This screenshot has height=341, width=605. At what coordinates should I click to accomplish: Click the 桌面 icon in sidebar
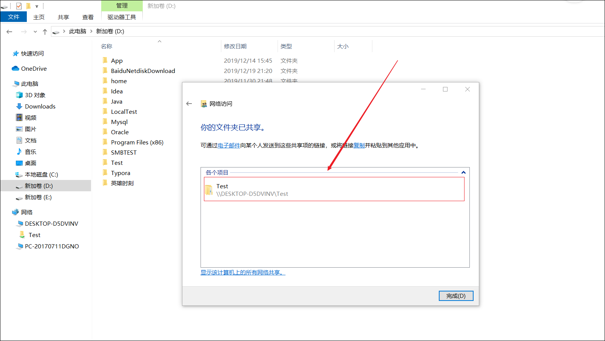pos(19,163)
